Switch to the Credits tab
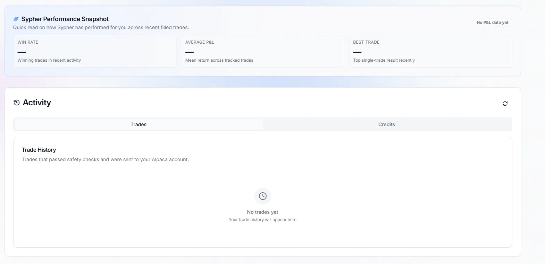This screenshot has height=264, width=545. coord(387,124)
